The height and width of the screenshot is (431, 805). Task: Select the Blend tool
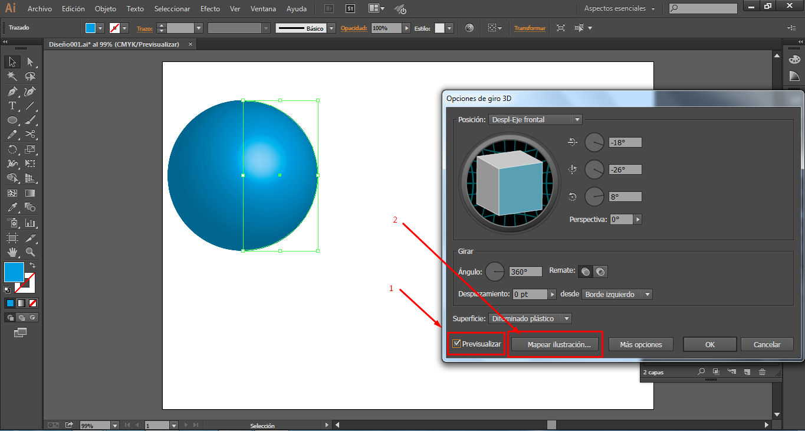[30, 207]
